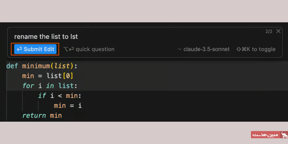Click the return-arrow icon inside Submit Edit
288x144 pixels.
pyautogui.click(x=19, y=49)
